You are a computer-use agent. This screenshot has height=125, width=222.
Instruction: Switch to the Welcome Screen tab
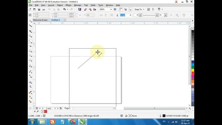point(40,20)
